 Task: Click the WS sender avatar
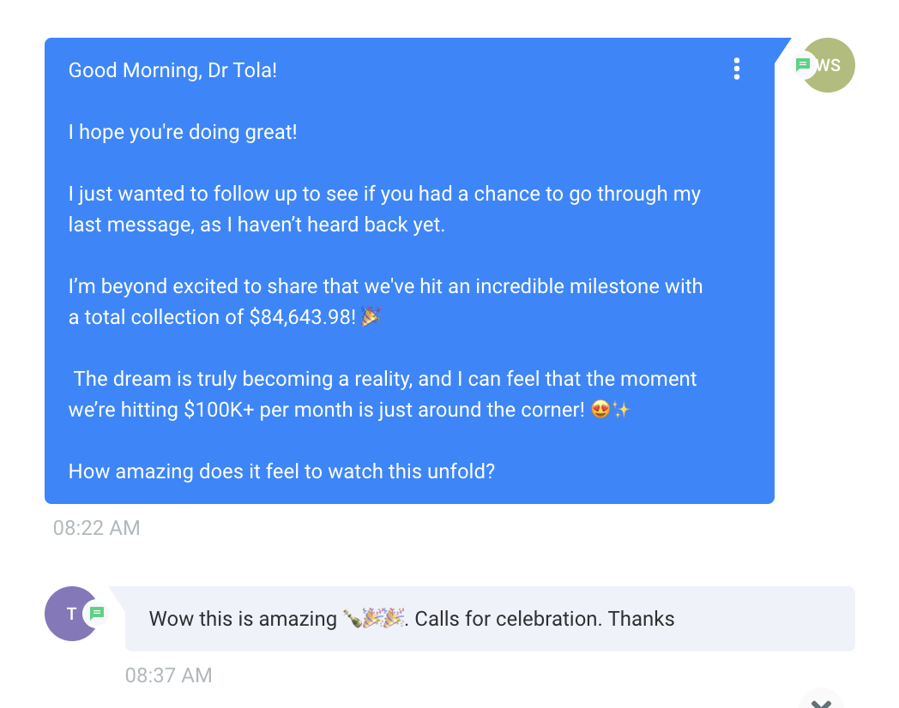click(x=830, y=65)
